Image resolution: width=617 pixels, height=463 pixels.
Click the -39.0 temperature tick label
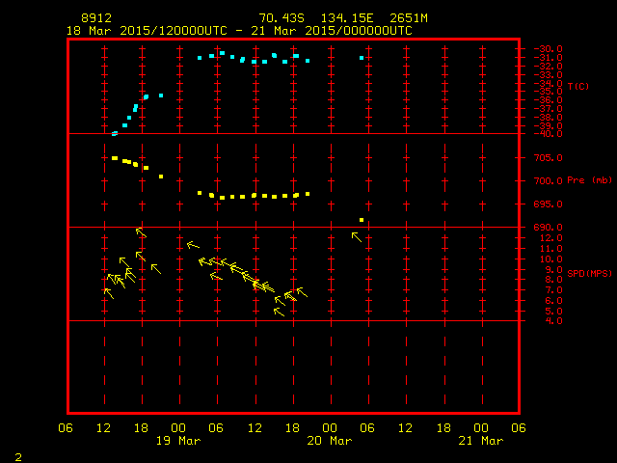tap(549, 126)
